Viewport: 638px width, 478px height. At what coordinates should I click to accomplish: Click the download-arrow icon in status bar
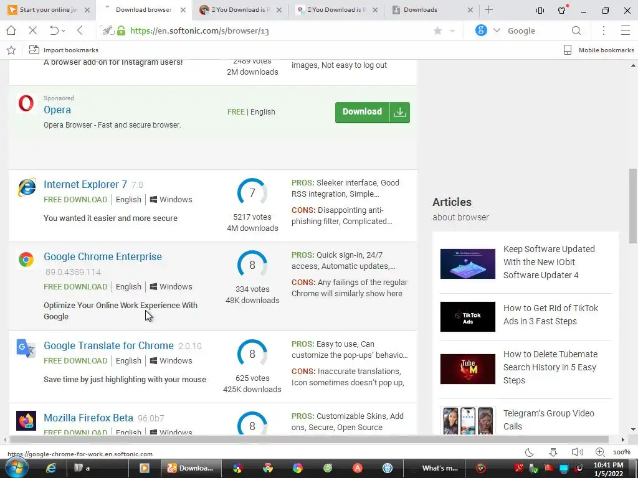(553, 452)
